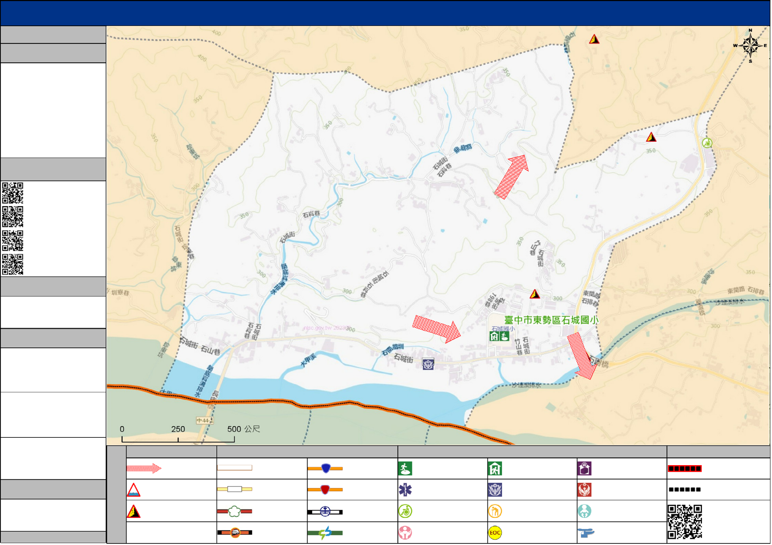772x545 pixels.
Task: Select the green wheelchair icon in the legend
Action: 405,512
